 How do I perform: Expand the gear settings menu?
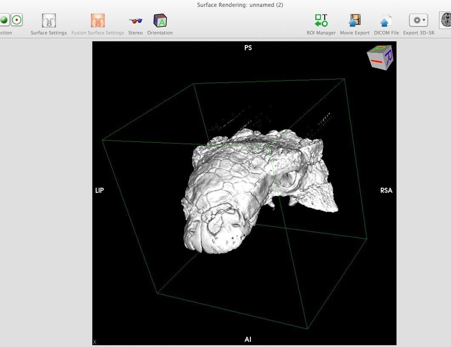(x=417, y=20)
